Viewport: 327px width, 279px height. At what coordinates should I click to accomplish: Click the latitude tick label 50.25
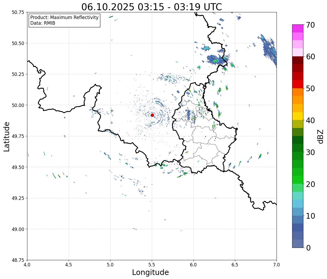tap(18, 74)
